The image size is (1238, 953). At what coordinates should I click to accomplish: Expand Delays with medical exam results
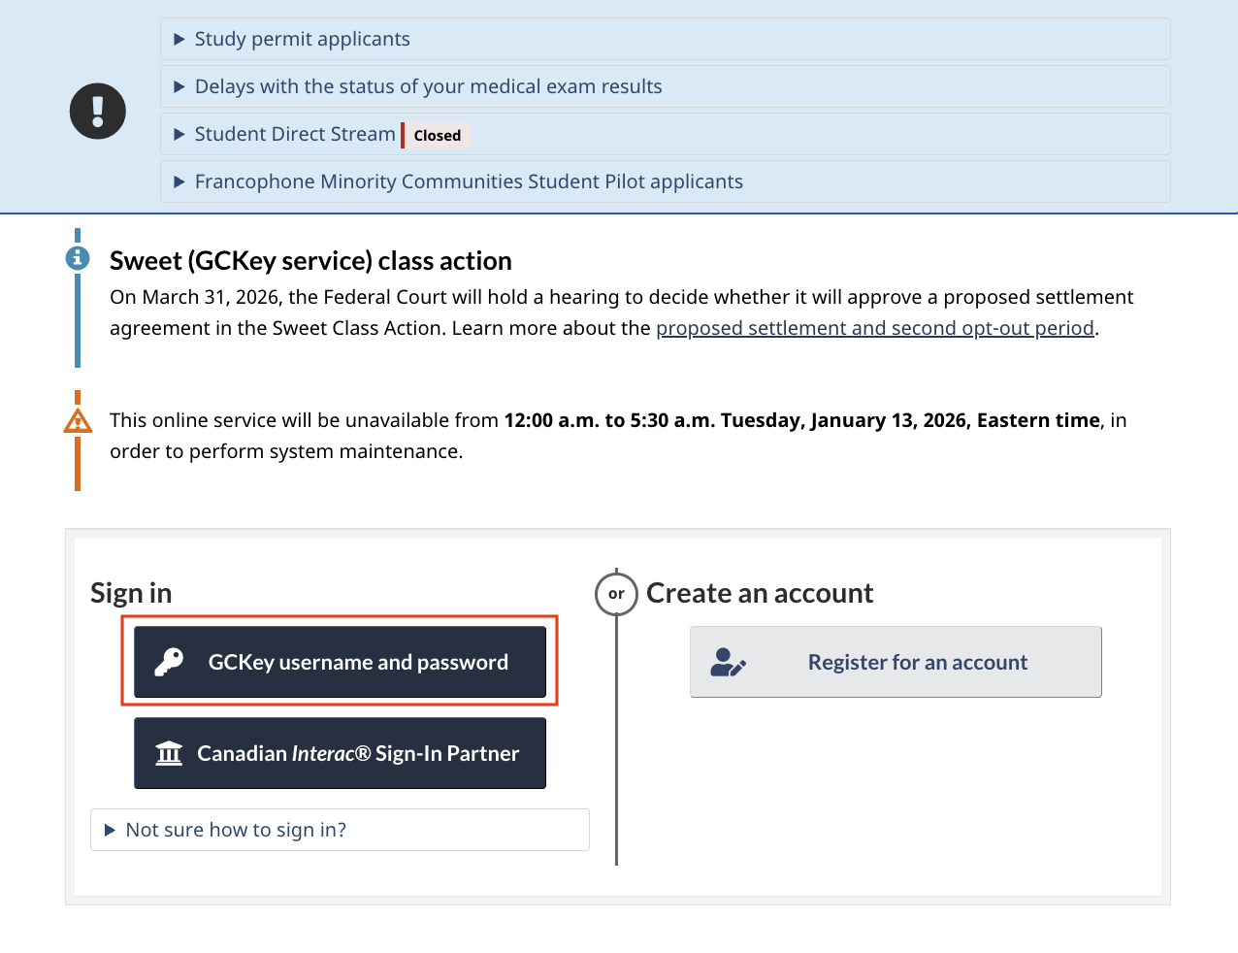(428, 86)
